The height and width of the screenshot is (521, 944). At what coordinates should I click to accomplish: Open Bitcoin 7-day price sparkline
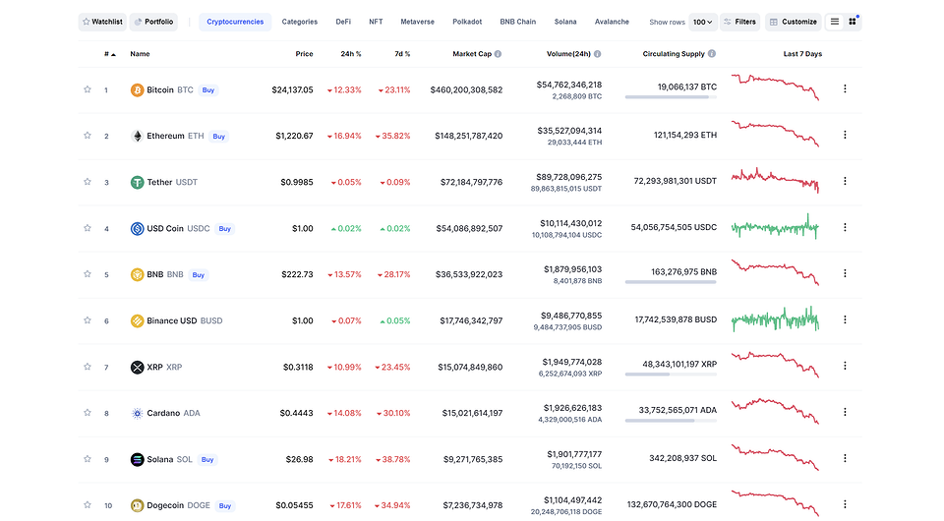[x=776, y=87]
